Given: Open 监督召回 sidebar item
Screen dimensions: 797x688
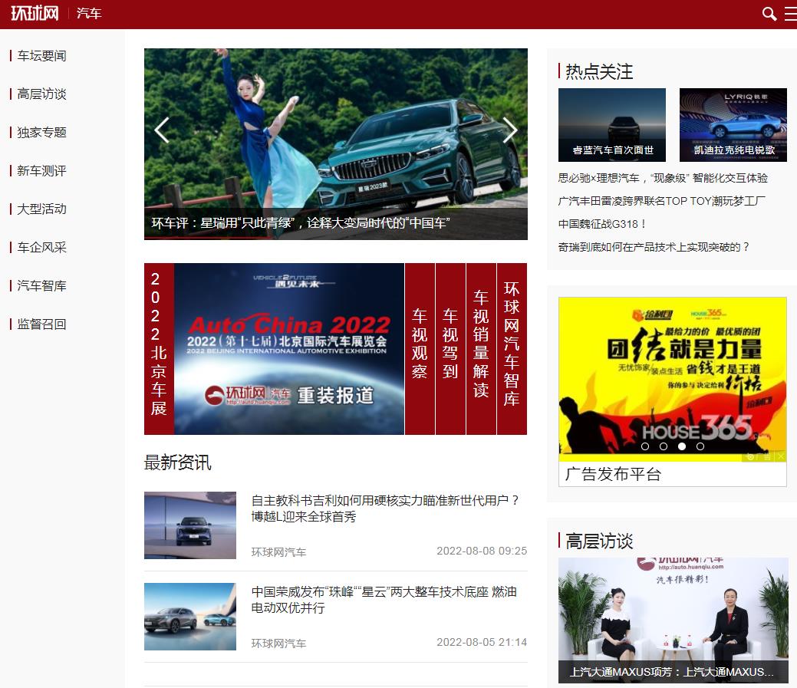Looking at the screenshot, I should pyautogui.click(x=41, y=324).
